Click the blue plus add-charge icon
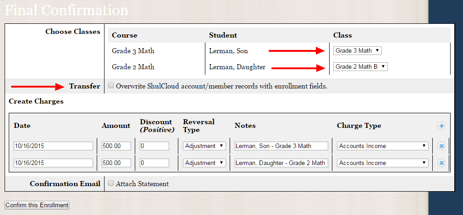 click(441, 126)
